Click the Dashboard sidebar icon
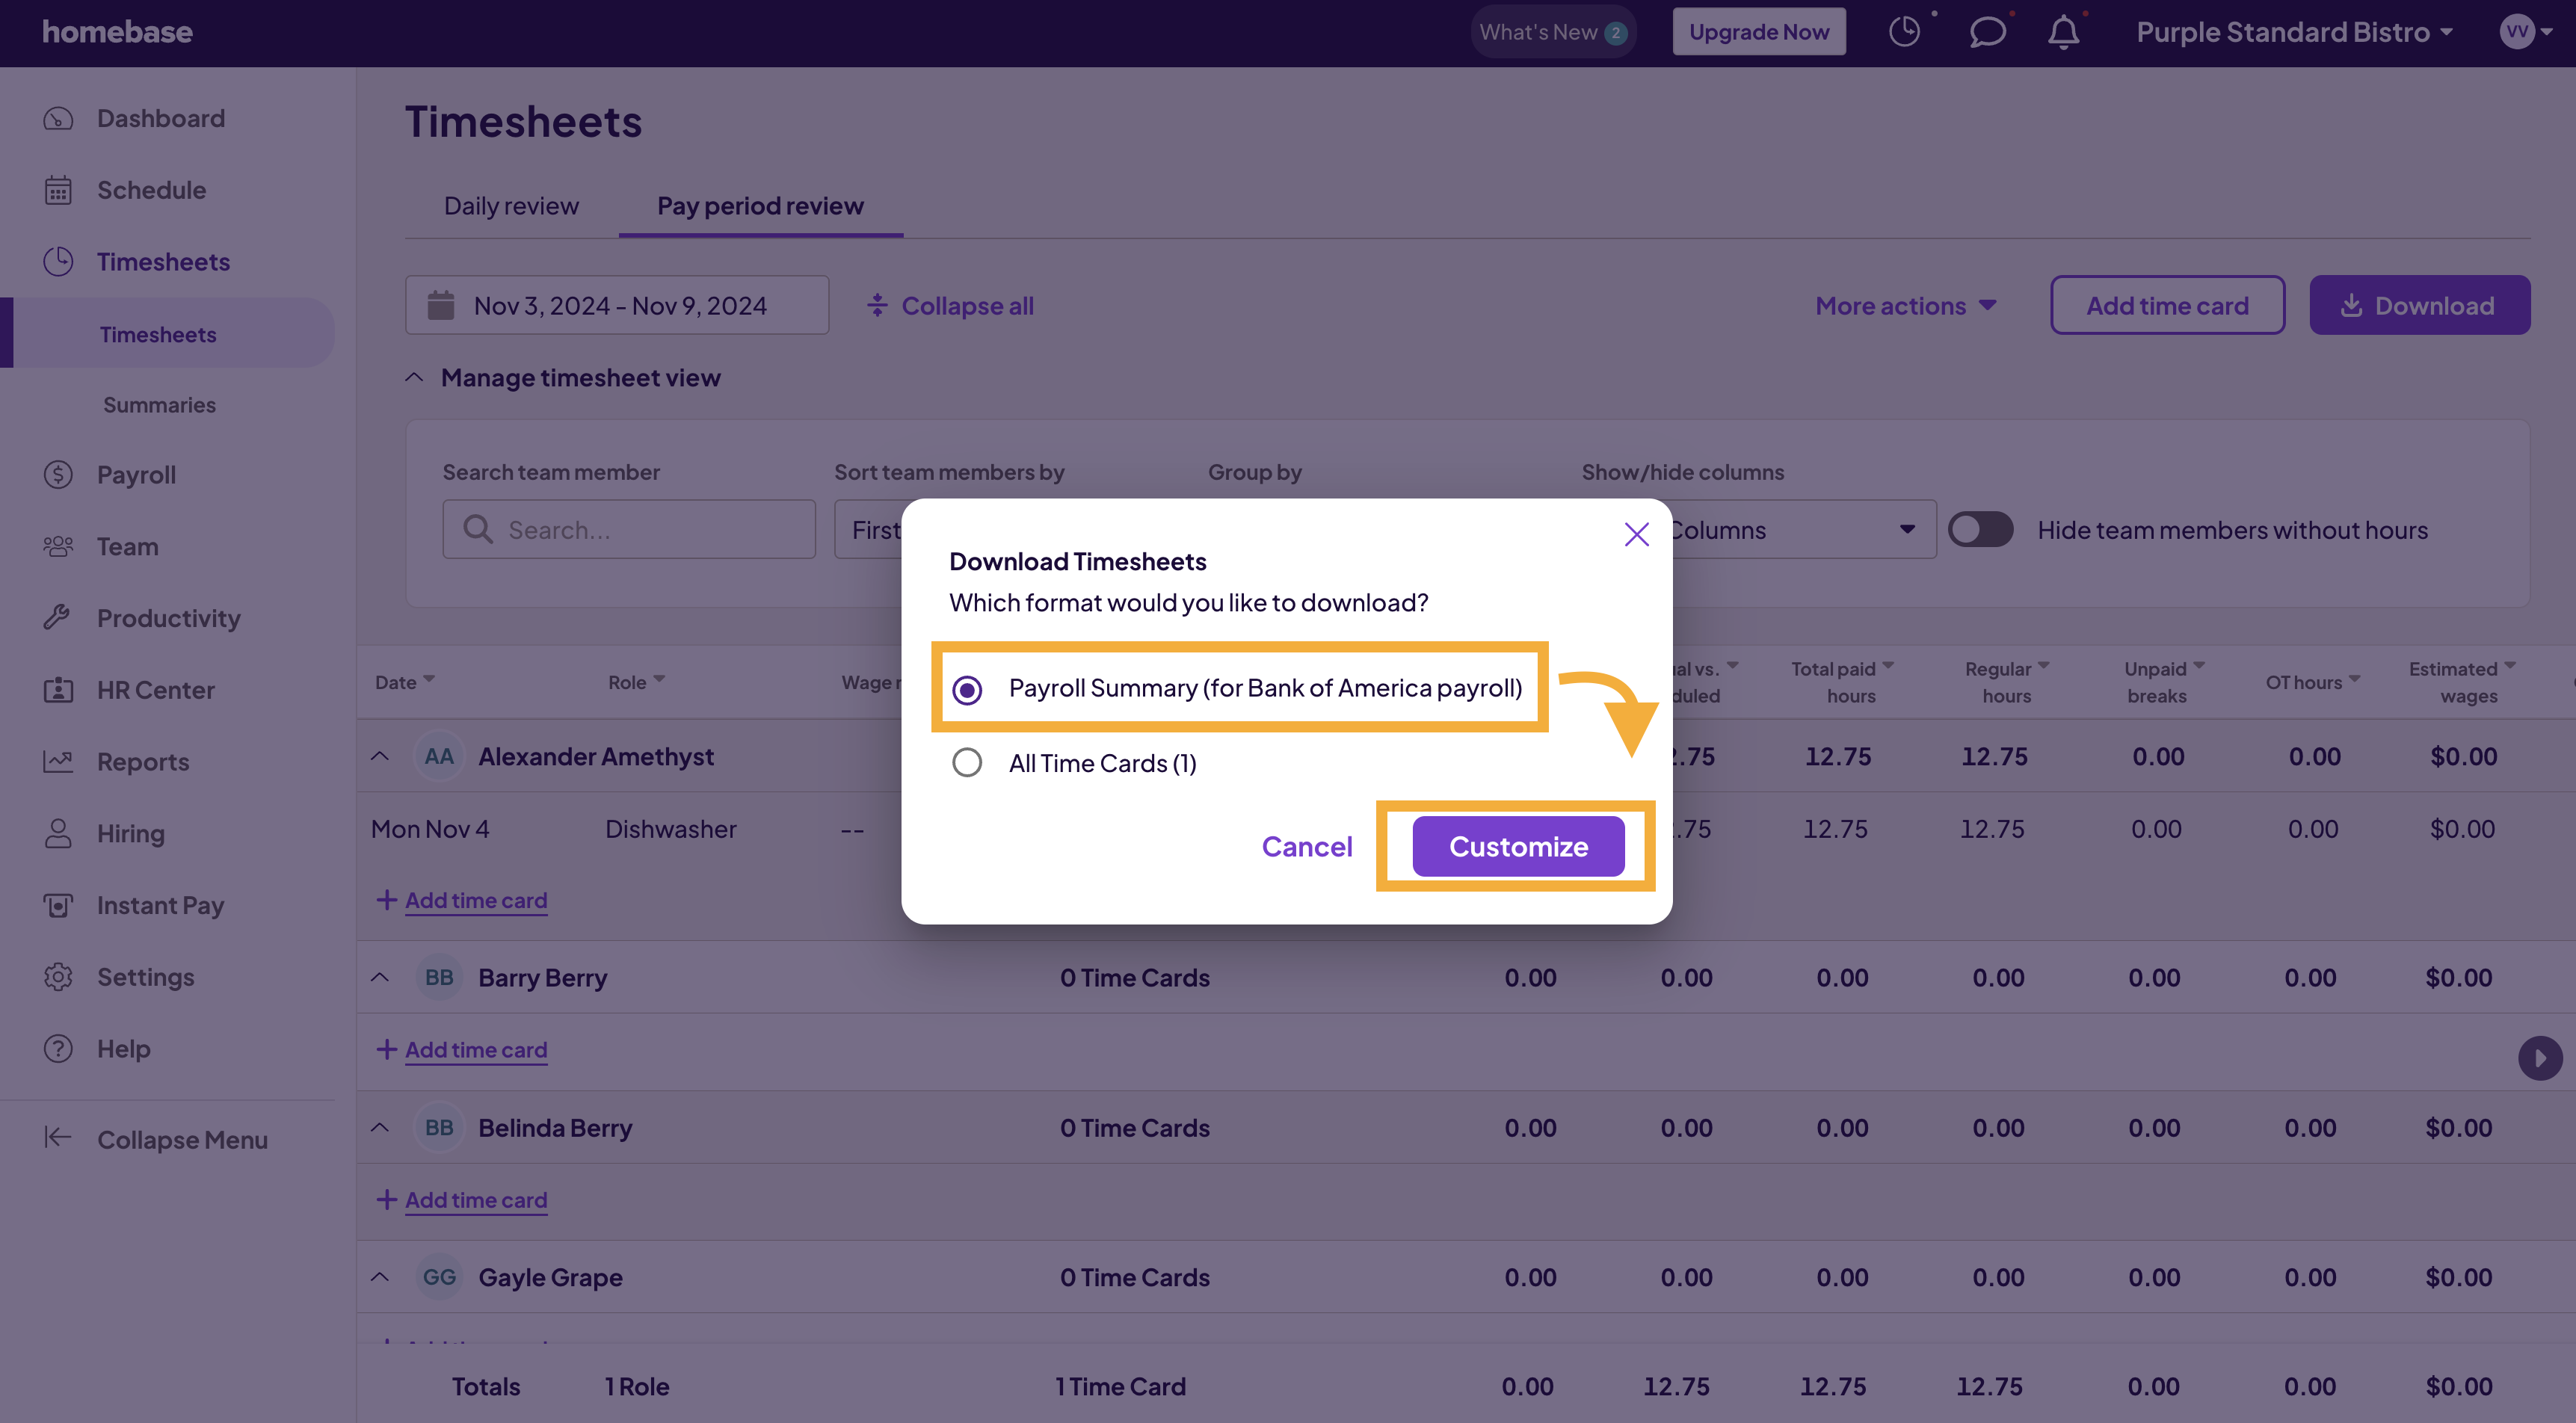 click(58, 118)
